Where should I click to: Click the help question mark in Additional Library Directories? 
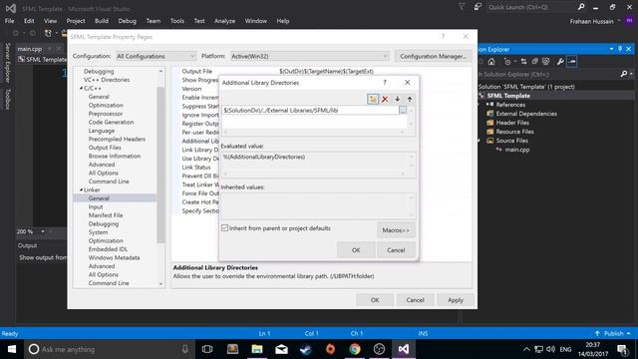[x=385, y=83]
